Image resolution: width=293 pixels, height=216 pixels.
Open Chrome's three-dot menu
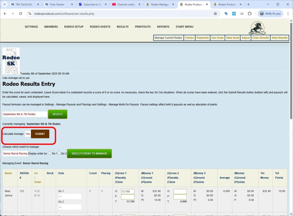(288, 13)
